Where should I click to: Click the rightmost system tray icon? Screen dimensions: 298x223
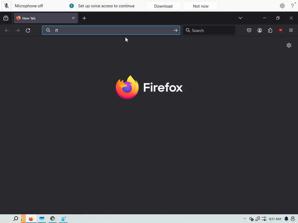[293, 219]
